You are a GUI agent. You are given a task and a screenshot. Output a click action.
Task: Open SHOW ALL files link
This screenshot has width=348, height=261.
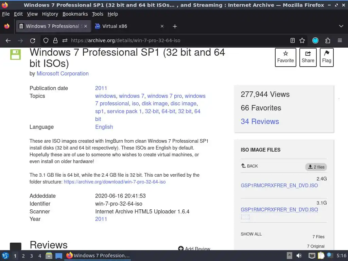[251, 234]
